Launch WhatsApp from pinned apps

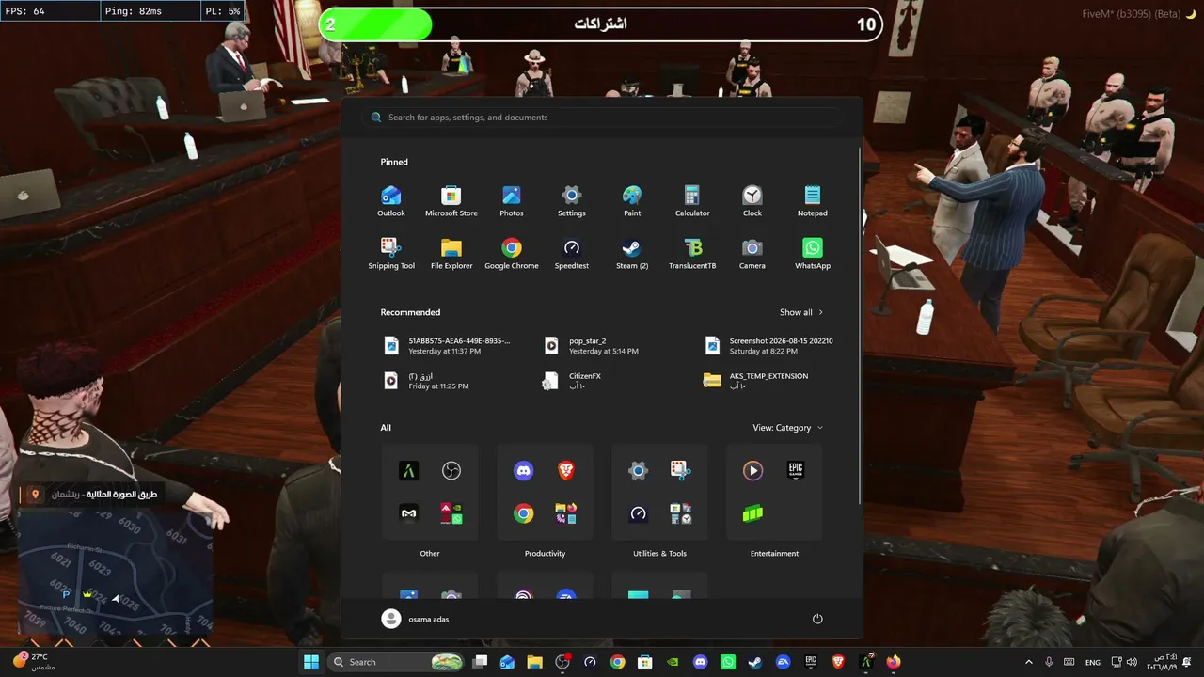(813, 254)
